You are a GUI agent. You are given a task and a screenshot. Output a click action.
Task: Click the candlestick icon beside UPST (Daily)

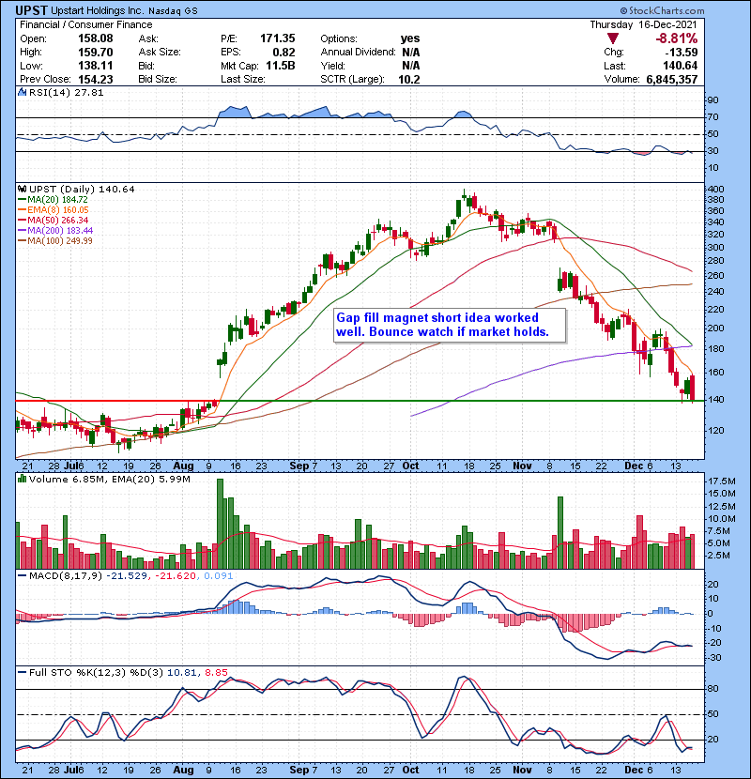click(x=22, y=189)
